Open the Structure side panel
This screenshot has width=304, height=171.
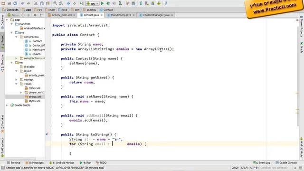2,63
